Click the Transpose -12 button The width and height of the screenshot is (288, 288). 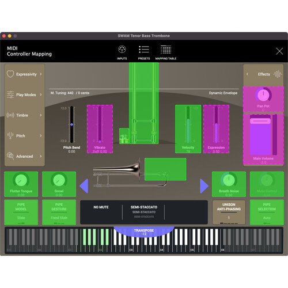[144, 232]
